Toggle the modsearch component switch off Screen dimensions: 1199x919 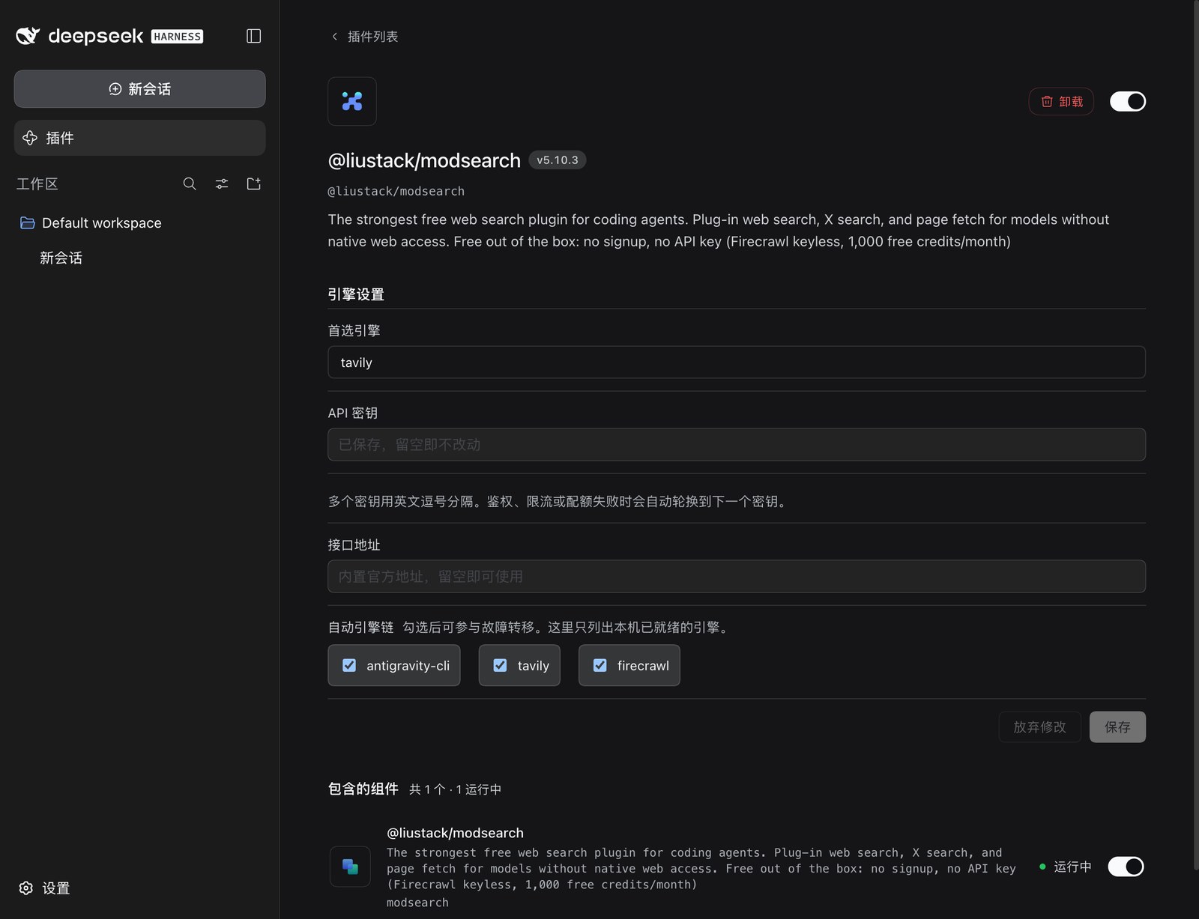[1126, 867]
